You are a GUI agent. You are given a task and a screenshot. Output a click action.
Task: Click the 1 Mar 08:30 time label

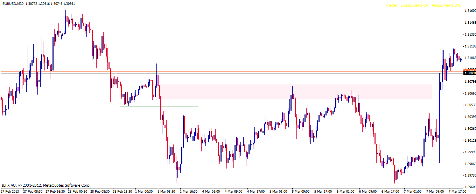(167, 192)
